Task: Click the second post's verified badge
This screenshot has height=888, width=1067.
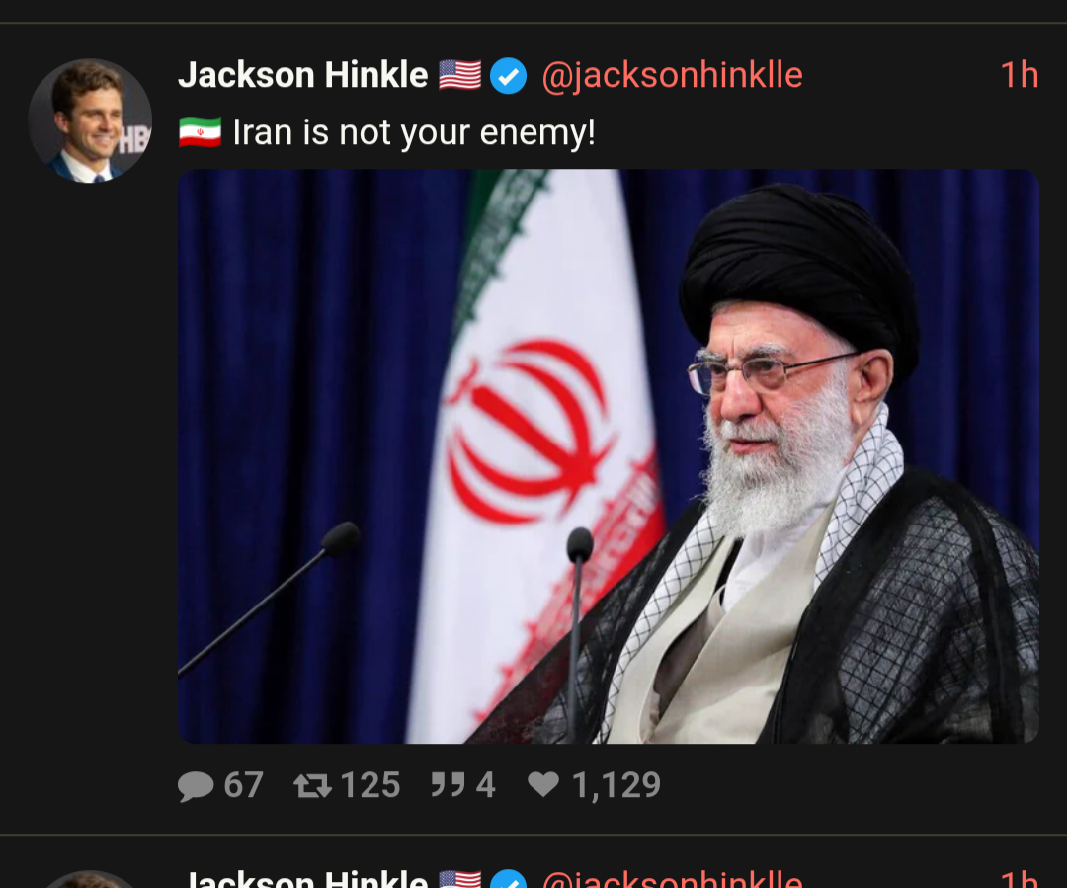Action: pos(509,878)
